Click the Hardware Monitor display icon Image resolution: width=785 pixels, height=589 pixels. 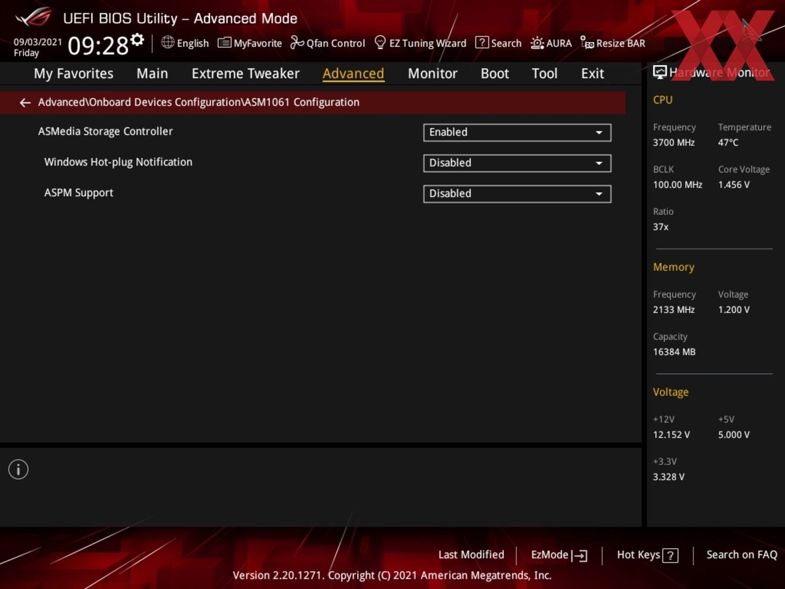coord(660,72)
